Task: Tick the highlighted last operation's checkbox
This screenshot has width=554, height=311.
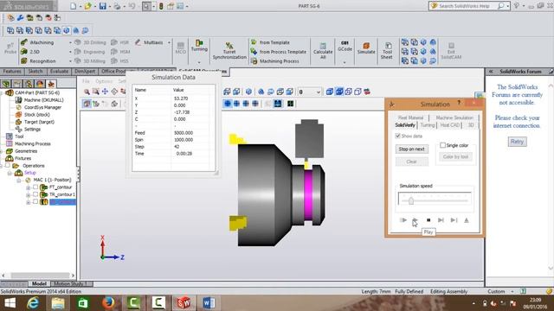Action: 35,201
